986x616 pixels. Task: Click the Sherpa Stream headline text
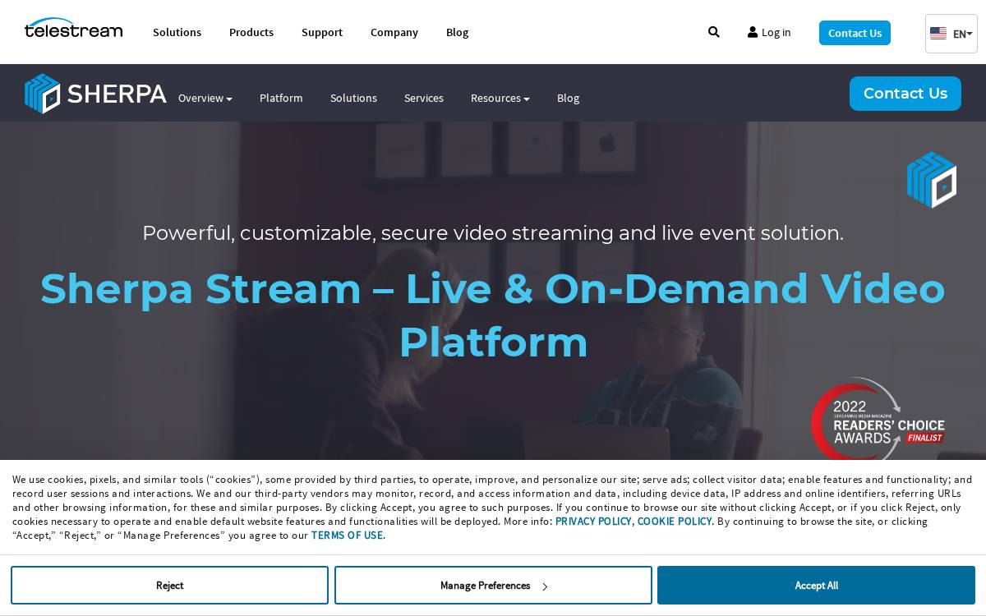click(x=493, y=315)
